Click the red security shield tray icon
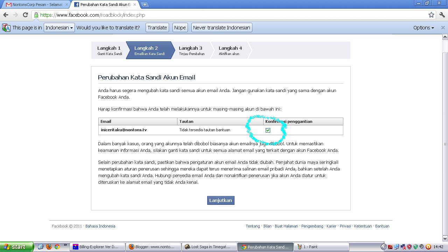This screenshot has height=252, width=448. 409,247
